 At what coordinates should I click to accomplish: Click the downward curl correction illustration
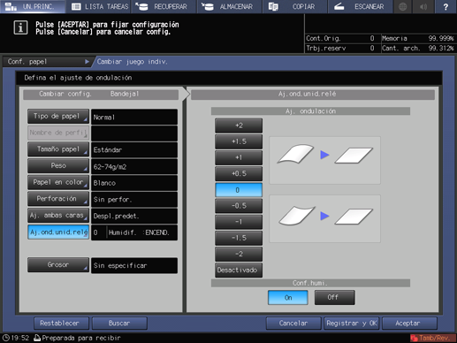pos(324,218)
